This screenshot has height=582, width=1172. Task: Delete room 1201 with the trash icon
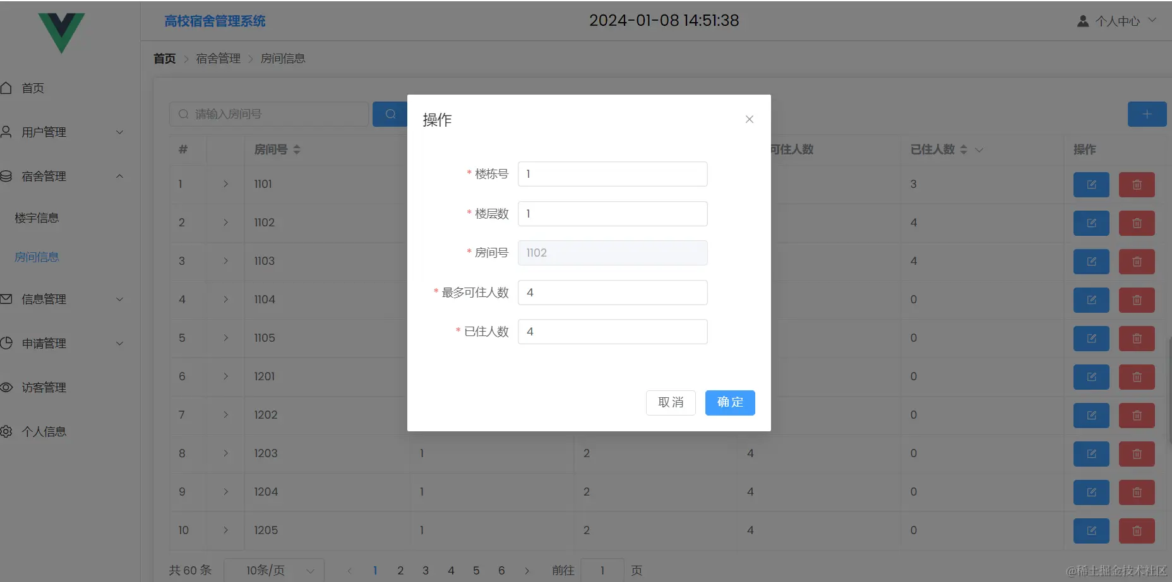pos(1137,377)
